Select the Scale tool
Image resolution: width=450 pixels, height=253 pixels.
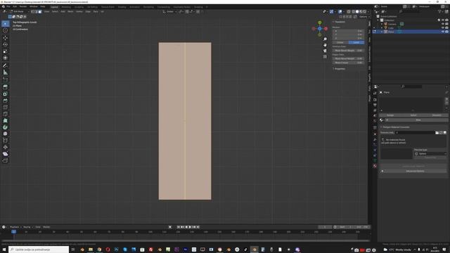click(5, 51)
